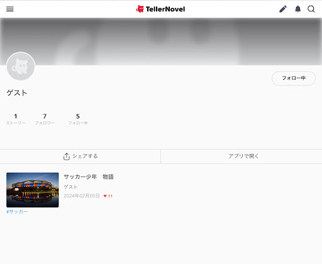Image resolution: width=322 pixels, height=264 pixels.
Task: Open the stadium story thumbnail
Action: click(x=33, y=190)
